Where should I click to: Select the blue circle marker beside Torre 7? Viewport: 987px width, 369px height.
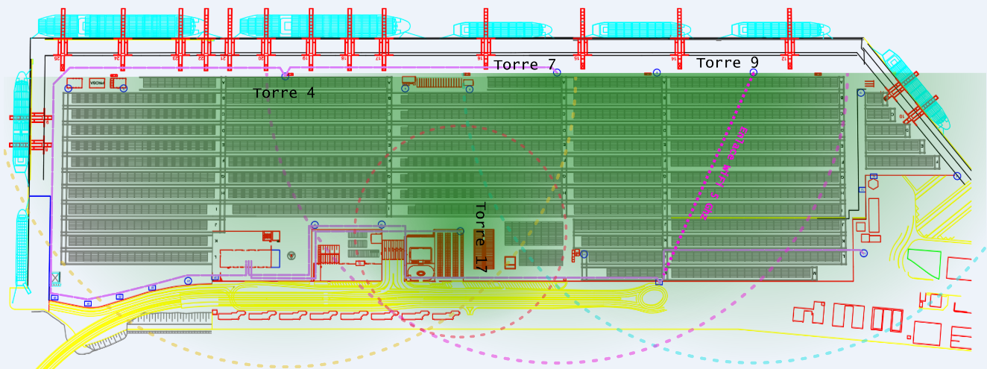[x=557, y=72]
